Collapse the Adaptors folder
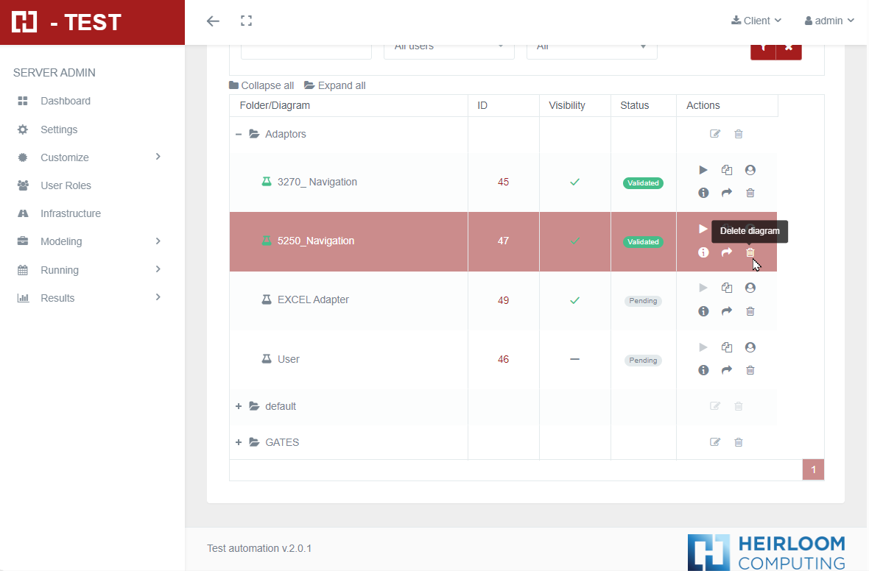 [239, 134]
